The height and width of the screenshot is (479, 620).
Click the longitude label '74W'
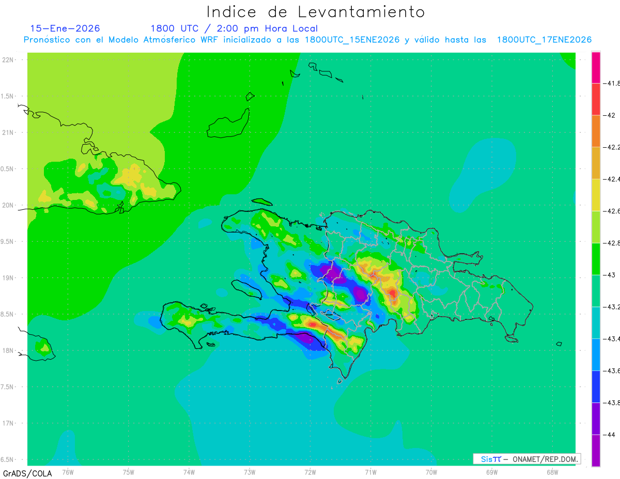click(189, 472)
